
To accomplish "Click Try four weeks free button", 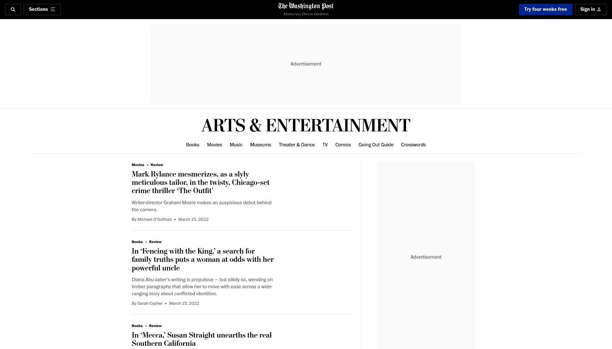I will pos(545,10).
